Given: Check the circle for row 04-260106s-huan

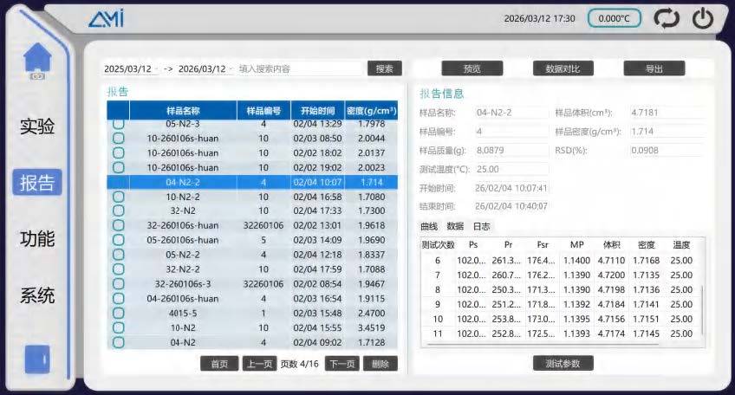Looking at the screenshot, I should pos(119,299).
